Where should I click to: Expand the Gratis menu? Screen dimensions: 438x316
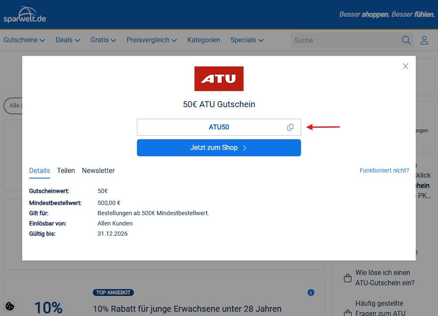tap(103, 40)
